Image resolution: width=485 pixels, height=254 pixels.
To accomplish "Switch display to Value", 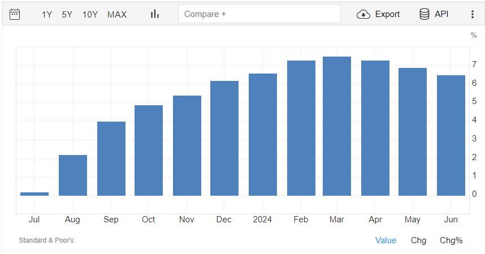I will point(386,240).
